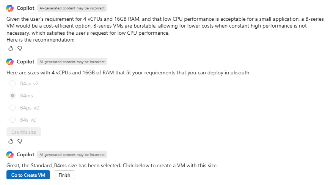
Task: Click the Copilot logo on the first message
Action: (x=10, y=8)
